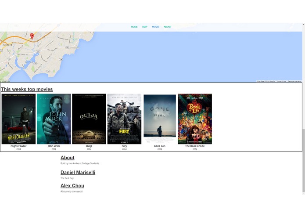This screenshot has width=305, height=217.
Task: Click the Fury movie poster
Action: [x=124, y=119]
